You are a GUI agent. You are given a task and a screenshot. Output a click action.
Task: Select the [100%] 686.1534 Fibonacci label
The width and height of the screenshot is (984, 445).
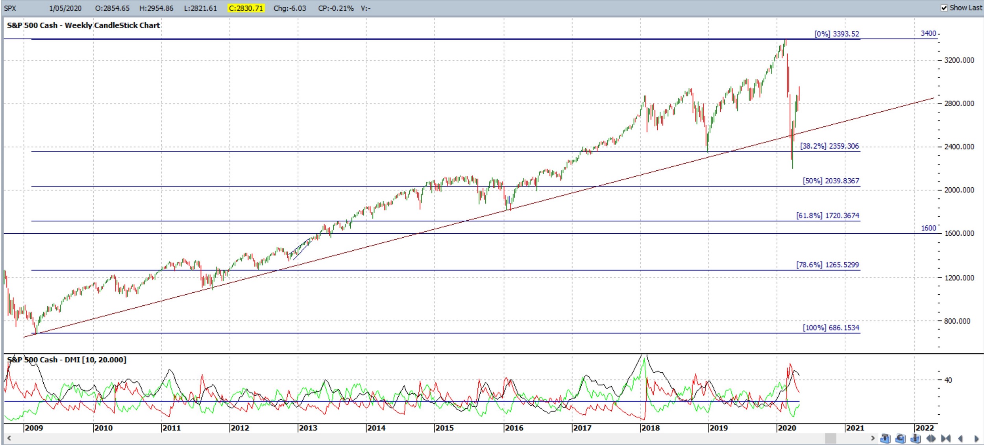coord(831,328)
